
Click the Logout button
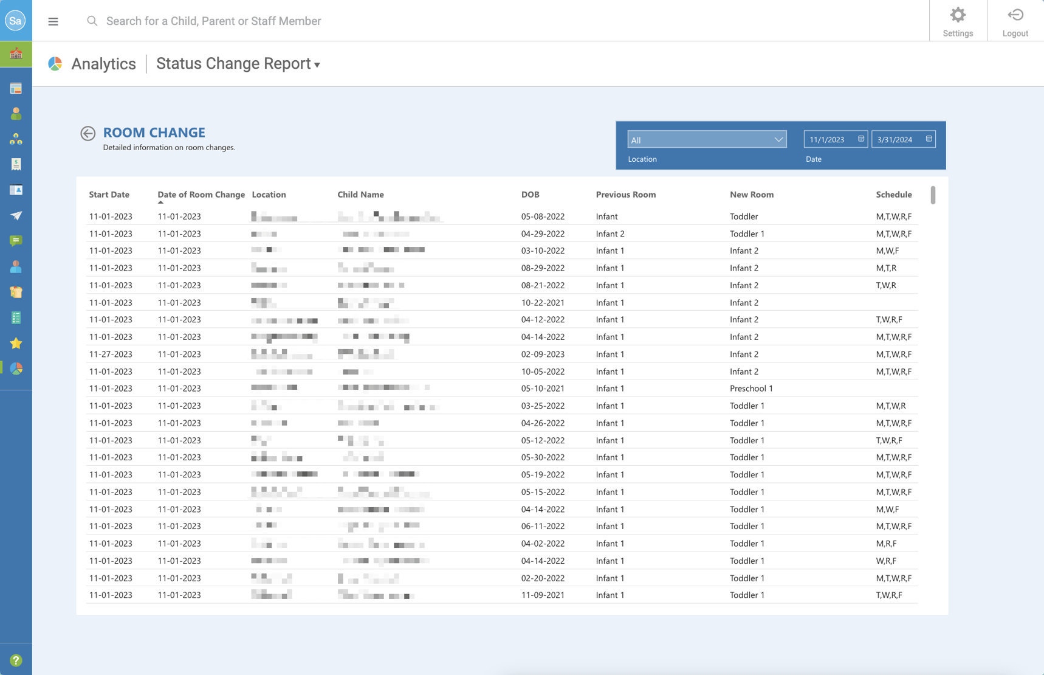coord(1014,20)
